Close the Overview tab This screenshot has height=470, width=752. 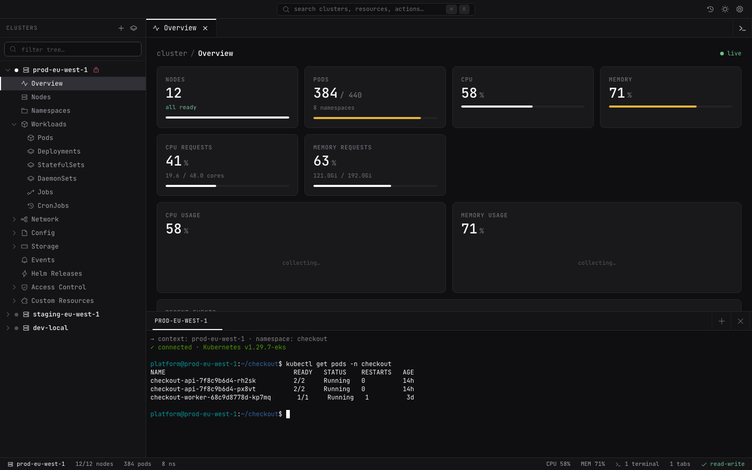tap(205, 28)
